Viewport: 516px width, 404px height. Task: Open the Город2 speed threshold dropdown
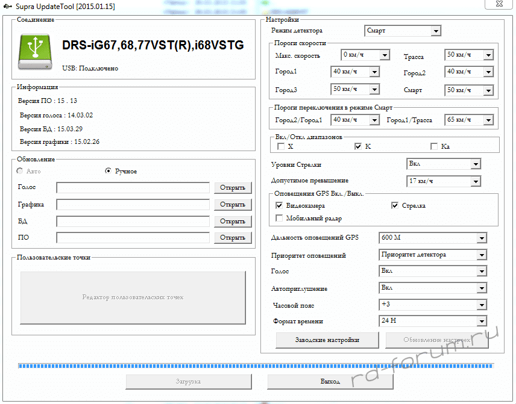coord(469,72)
